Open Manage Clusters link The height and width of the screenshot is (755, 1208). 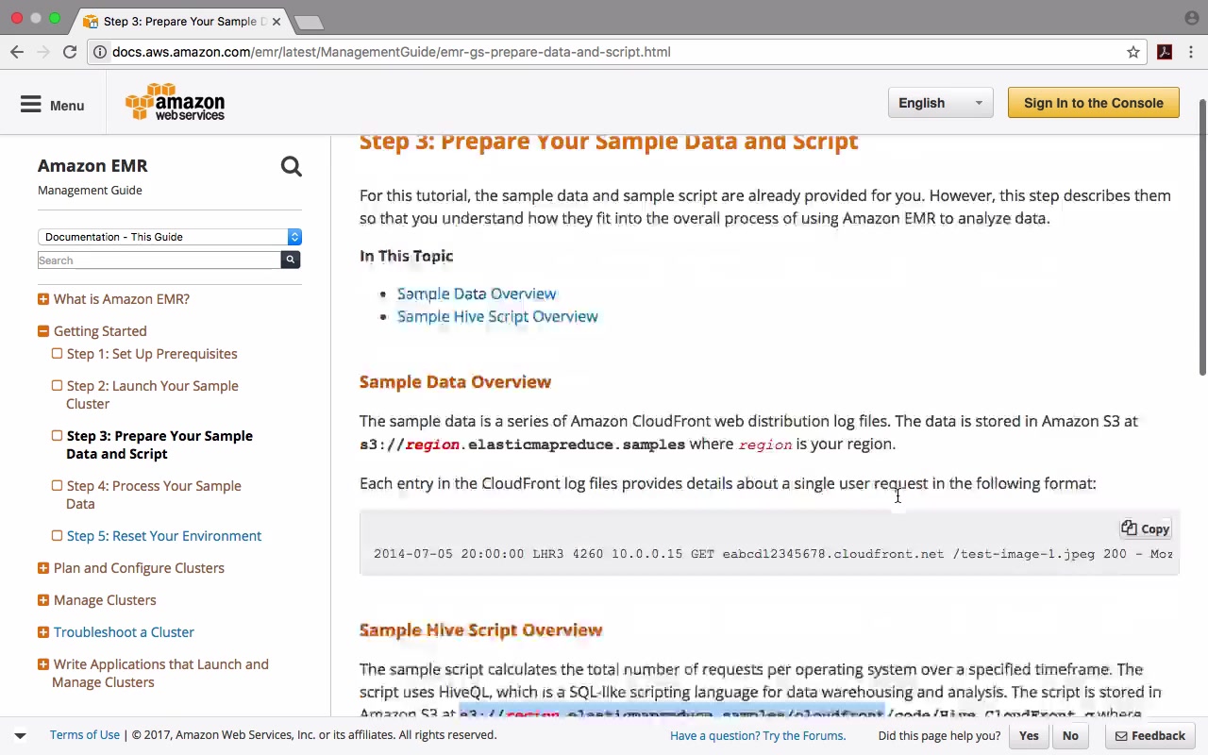coord(105,600)
